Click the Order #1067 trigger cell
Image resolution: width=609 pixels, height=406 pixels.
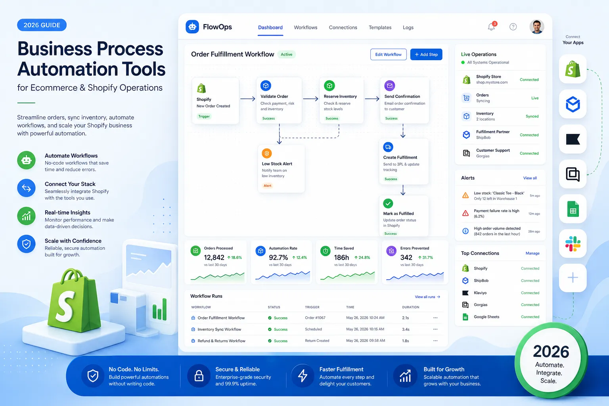(315, 318)
